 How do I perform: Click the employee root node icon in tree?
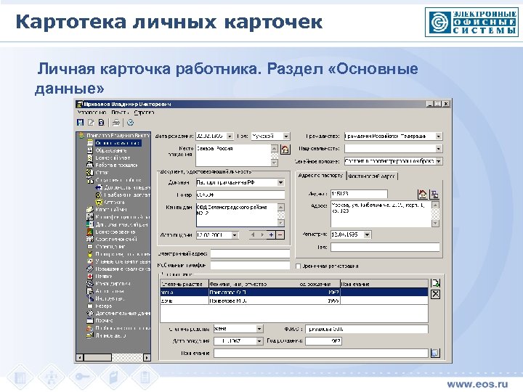pos(81,135)
